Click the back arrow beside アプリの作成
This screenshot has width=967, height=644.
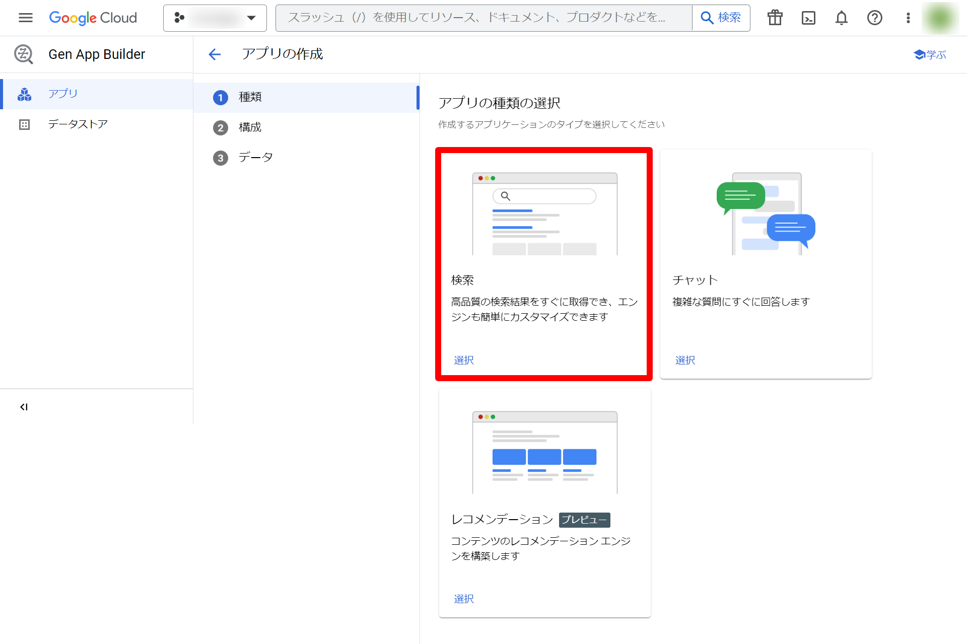(215, 54)
